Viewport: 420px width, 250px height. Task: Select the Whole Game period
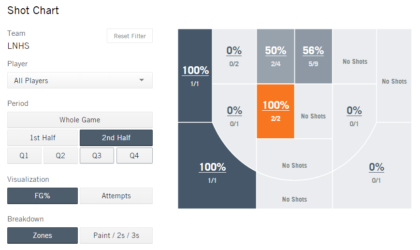pyautogui.click(x=80, y=120)
